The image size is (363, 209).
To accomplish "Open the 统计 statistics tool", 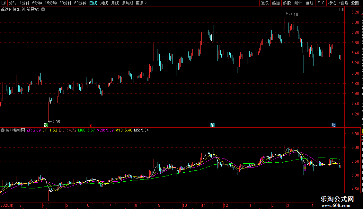I will tap(298, 3).
